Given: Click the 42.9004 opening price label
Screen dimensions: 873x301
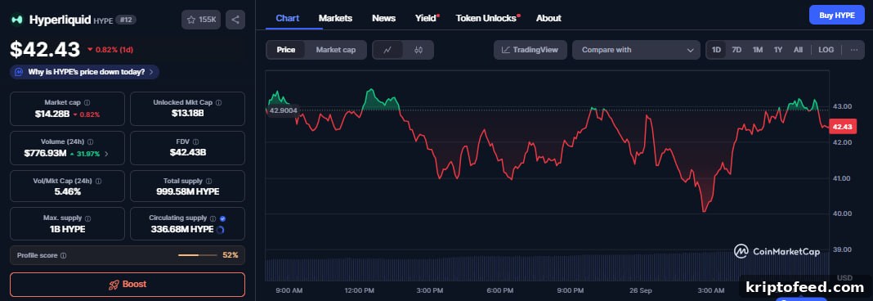Looking at the screenshot, I should (x=283, y=110).
